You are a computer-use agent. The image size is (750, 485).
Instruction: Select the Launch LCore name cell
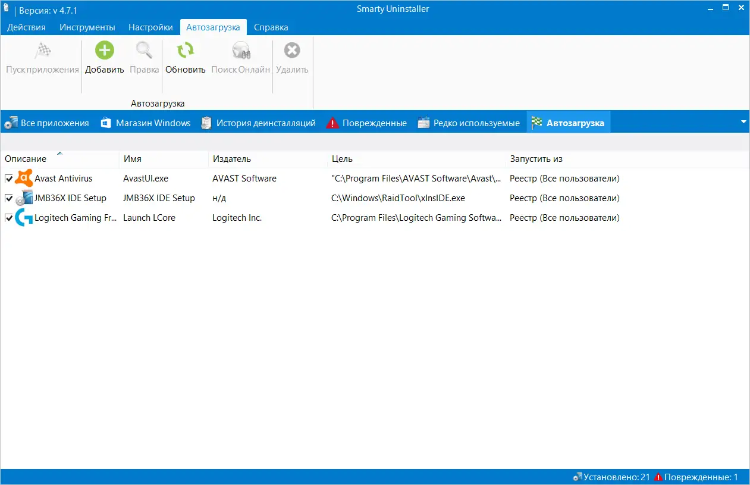coord(149,218)
